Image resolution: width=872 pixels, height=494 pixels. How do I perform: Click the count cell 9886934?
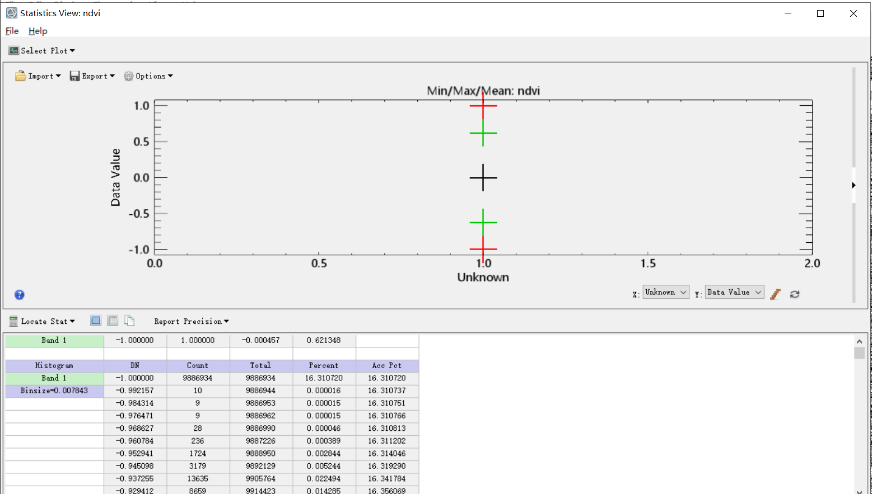198,378
